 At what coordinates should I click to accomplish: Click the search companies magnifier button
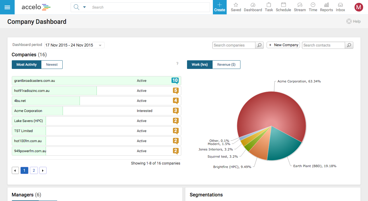259,45
